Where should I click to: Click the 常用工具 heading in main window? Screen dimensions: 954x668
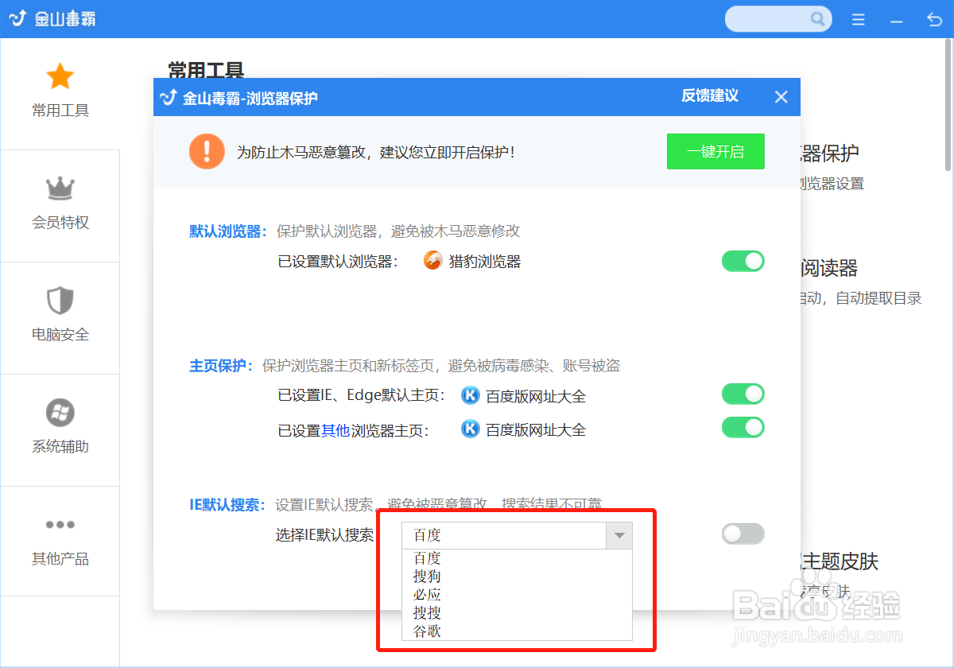(x=206, y=70)
